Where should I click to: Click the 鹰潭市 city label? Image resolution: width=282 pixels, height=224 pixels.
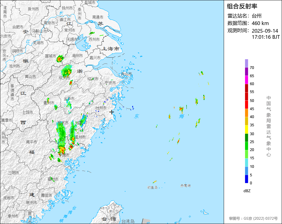point(6,120)
